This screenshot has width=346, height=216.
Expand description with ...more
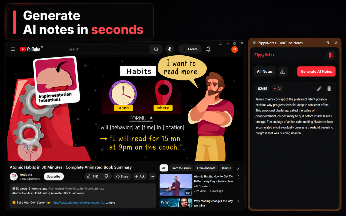tap(111, 202)
